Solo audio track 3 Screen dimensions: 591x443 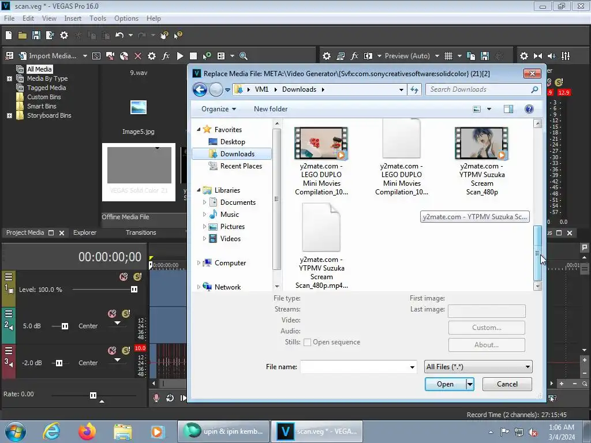(x=126, y=351)
